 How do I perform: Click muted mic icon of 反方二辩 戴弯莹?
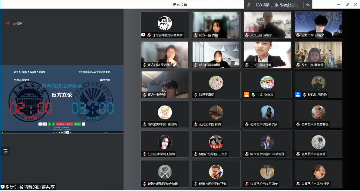[298, 65]
